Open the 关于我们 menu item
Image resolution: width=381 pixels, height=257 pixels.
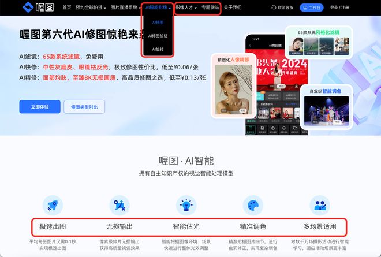tap(233, 8)
